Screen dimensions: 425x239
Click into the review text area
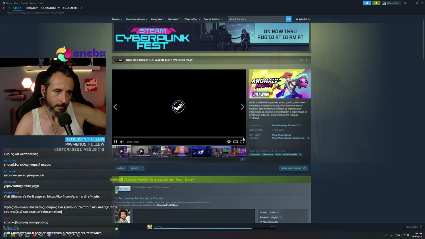tap(194, 216)
